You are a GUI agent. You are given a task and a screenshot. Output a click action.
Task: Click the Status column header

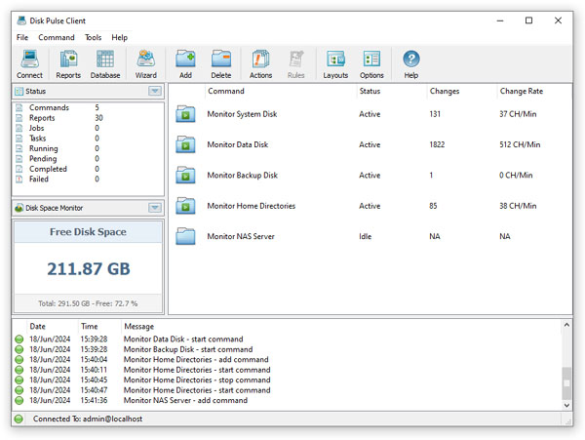point(370,91)
